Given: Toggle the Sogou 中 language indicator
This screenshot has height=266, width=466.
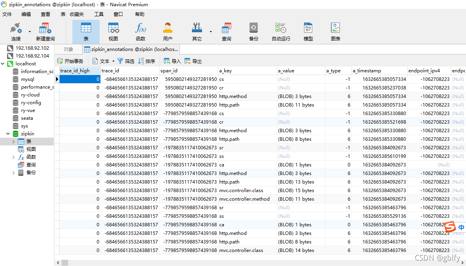Looking at the screenshot, I should pyautogui.click(x=461, y=227).
